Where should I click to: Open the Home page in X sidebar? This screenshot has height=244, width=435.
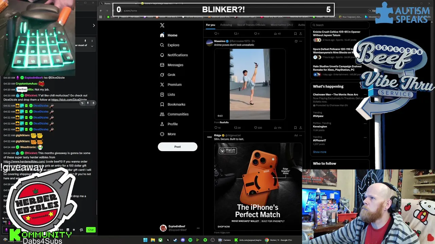[169, 35]
